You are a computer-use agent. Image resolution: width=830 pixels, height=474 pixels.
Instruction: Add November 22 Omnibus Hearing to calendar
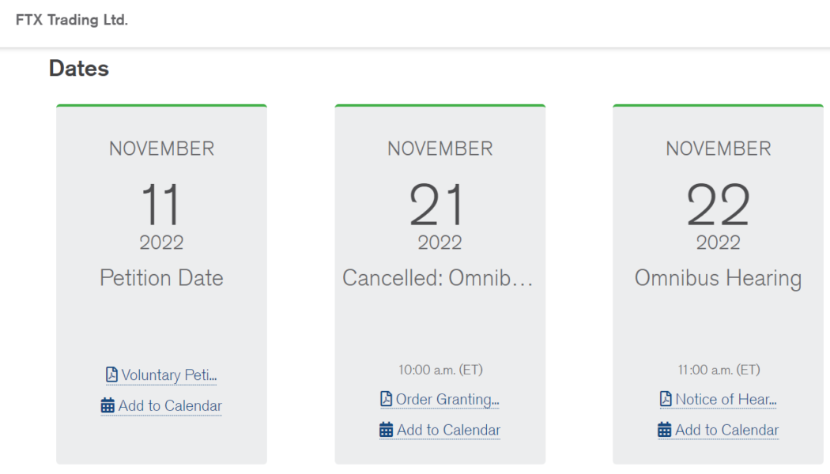tap(726, 431)
